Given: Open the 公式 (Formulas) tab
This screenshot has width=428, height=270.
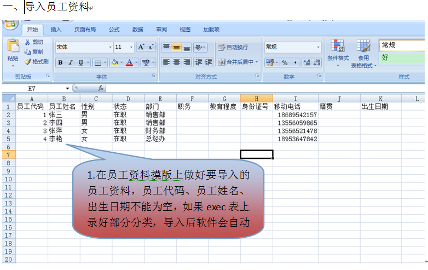Looking at the screenshot, I should tap(114, 30).
